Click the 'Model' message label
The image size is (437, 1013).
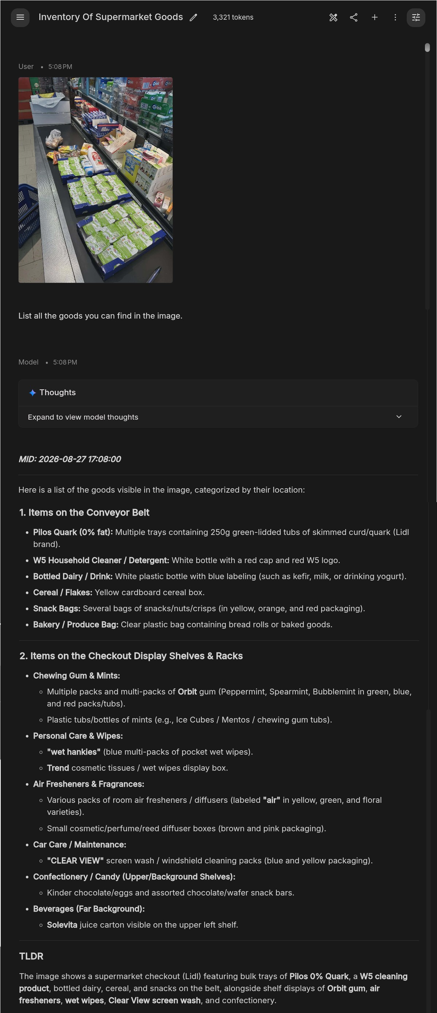tap(28, 362)
